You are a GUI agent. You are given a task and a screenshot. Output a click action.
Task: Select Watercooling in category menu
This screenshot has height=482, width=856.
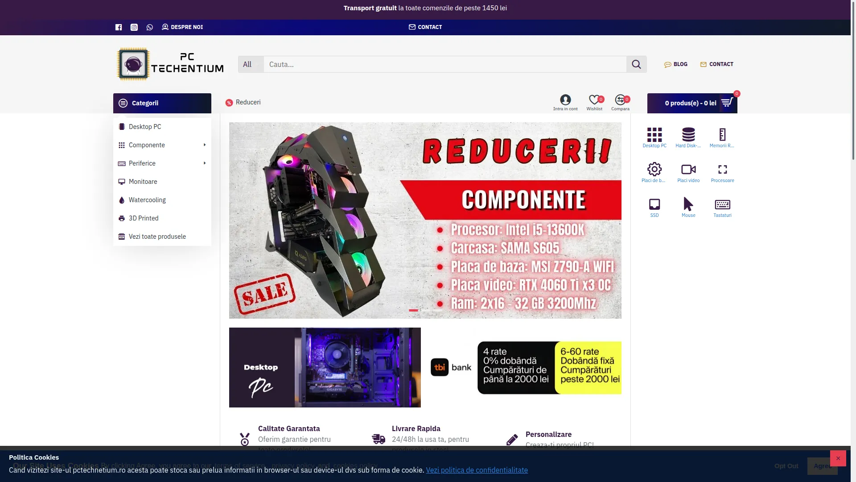pos(162,200)
